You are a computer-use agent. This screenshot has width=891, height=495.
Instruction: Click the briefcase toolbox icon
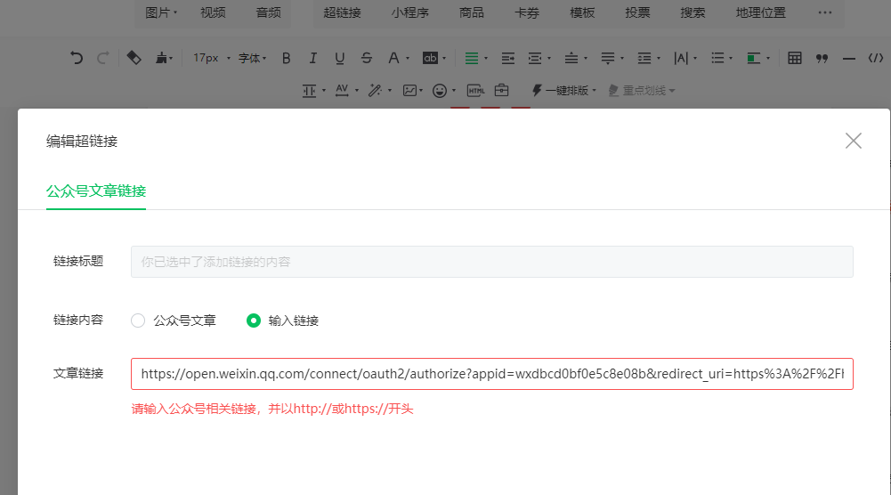click(x=501, y=90)
